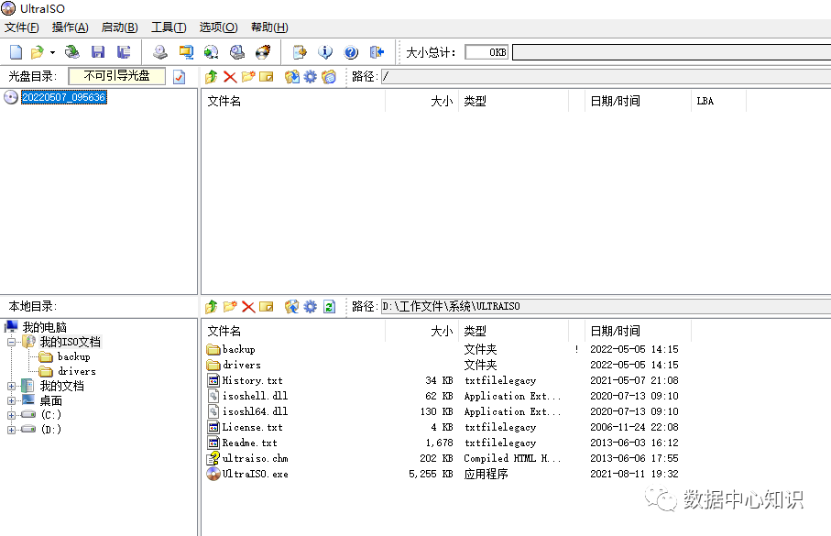831x536 pixels.
Task: Open the 工具(T) menu
Action: [169, 27]
